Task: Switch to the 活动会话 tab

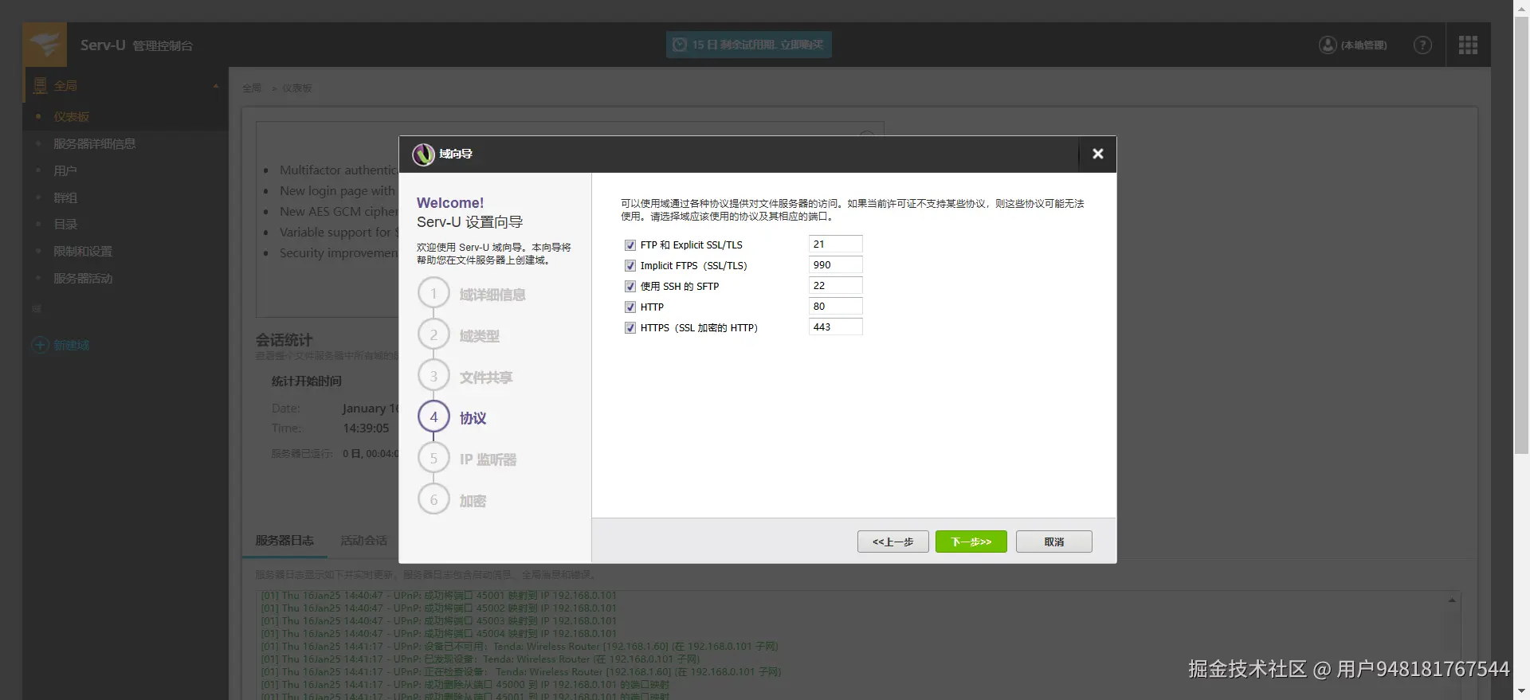Action: click(x=363, y=540)
